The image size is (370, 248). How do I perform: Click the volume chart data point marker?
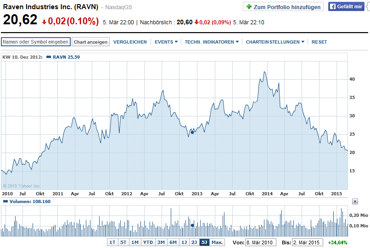[192, 226]
